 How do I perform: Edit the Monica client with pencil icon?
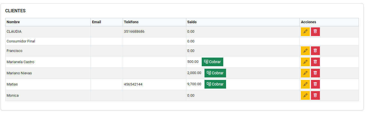click(x=305, y=95)
